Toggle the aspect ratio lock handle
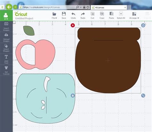 click(x=73, y=95)
